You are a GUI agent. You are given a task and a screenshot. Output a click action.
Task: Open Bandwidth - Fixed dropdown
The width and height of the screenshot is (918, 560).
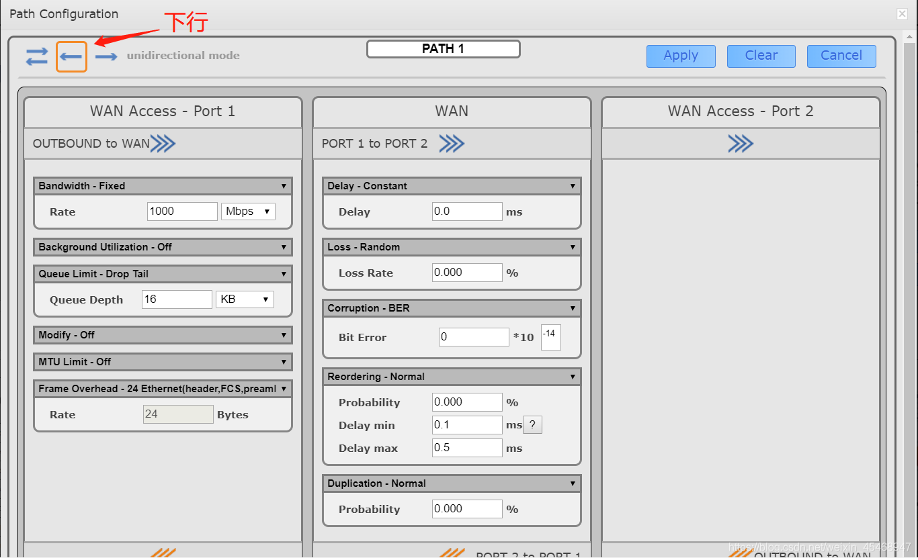point(163,186)
